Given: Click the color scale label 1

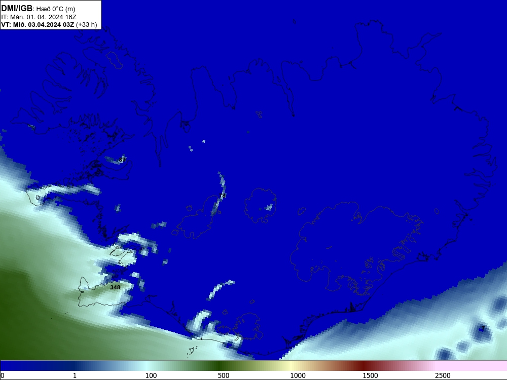Looking at the screenshot, I should (75, 375).
